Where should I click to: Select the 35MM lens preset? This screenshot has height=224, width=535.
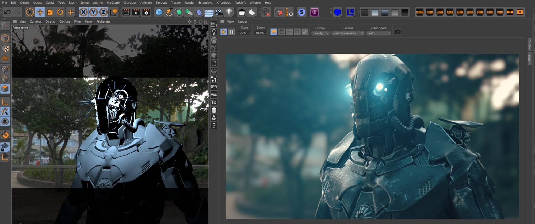[460, 12]
